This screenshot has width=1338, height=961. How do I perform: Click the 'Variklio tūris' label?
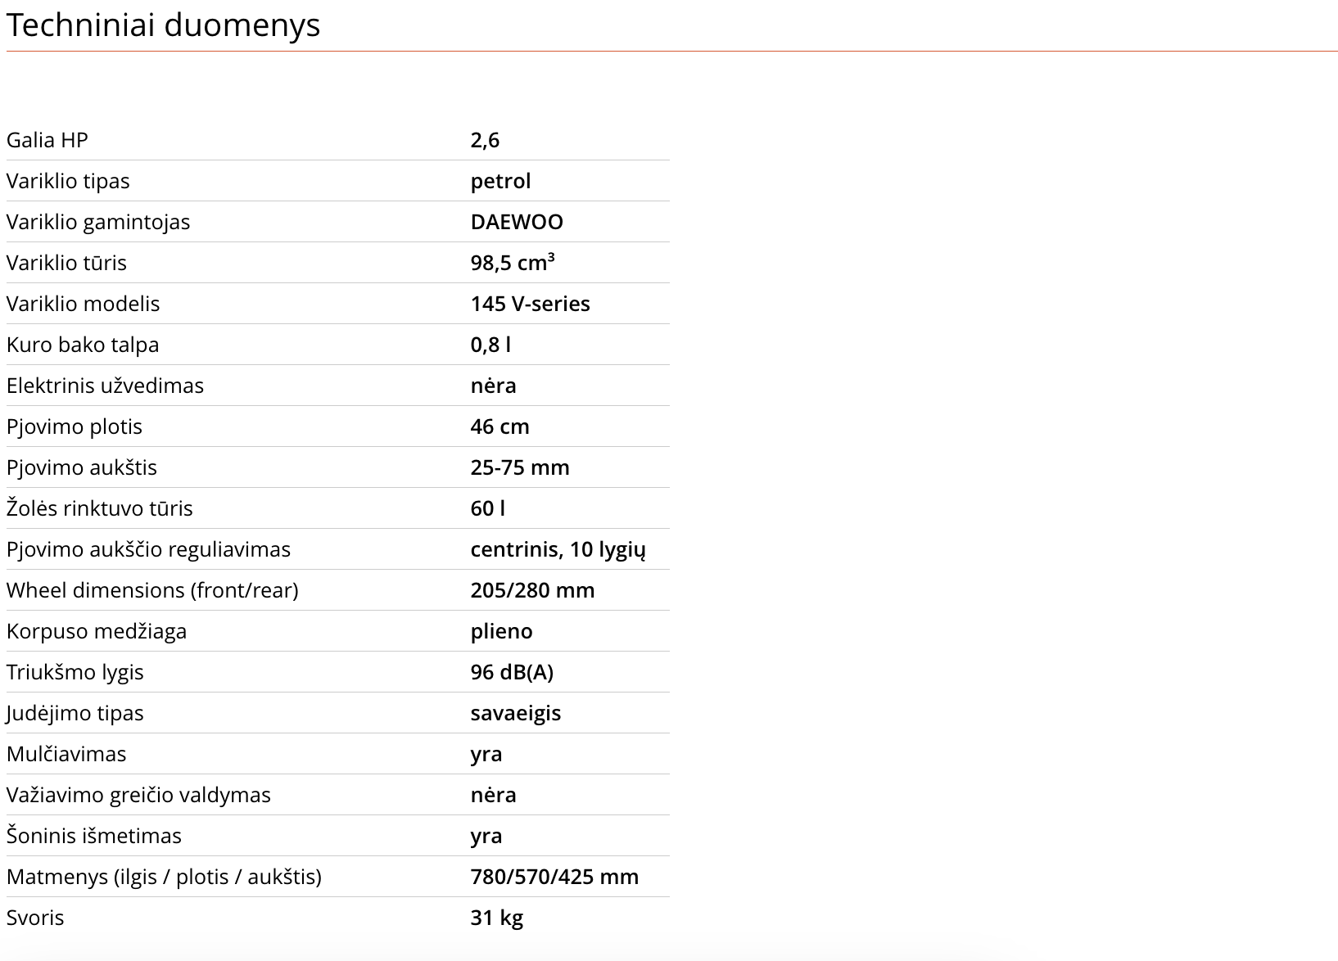coord(66,263)
